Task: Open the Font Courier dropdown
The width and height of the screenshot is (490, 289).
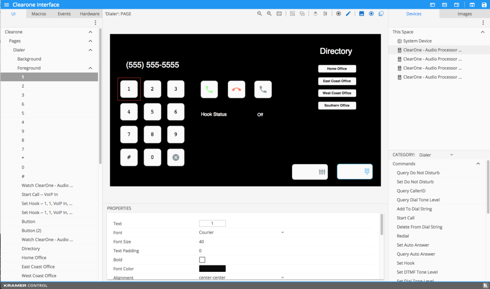Action: (241, 233)
